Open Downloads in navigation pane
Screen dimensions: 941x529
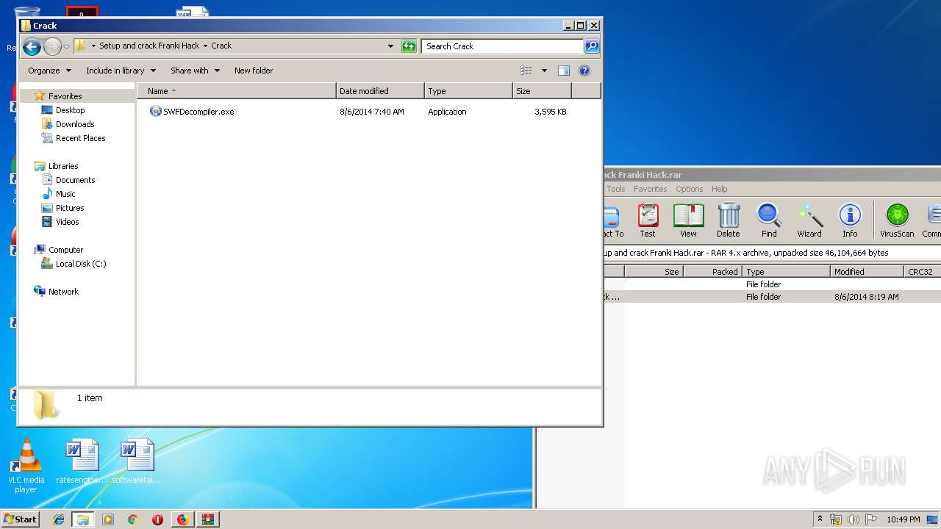[x=75, y=124]
